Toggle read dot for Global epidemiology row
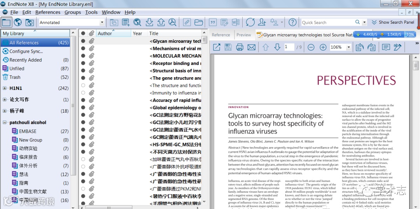420x209 pixels. coord(83,108)
